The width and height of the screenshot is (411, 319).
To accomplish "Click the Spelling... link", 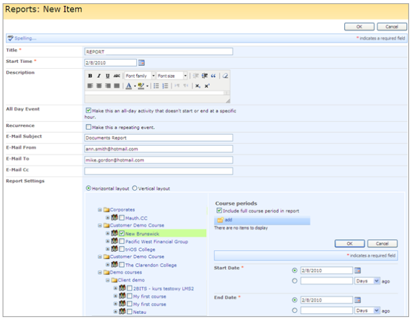I will [x=25, y=38].
